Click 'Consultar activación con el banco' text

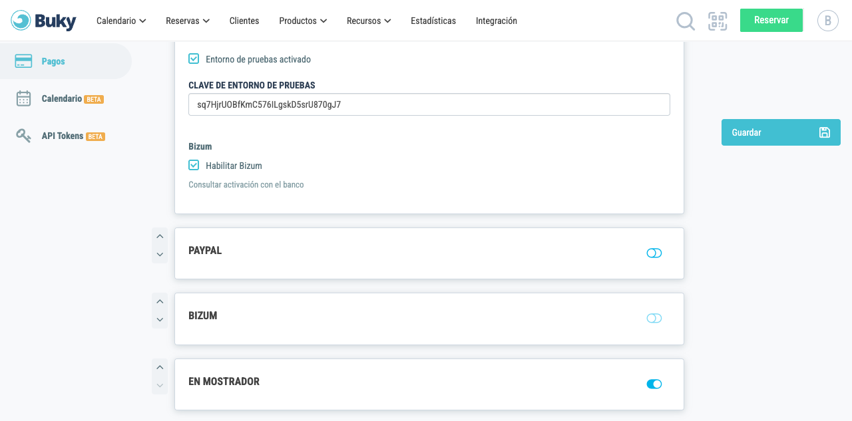(x=246, y=184)
